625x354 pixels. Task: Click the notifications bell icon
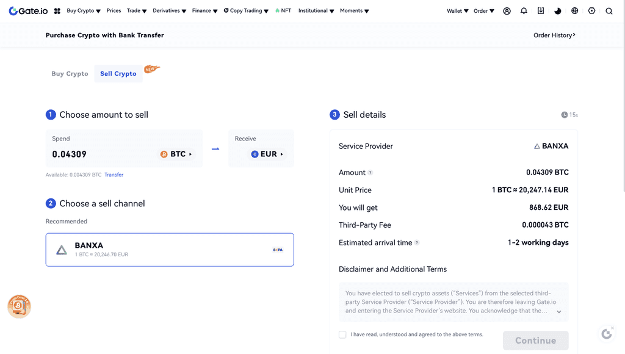[x=524, y=11]
